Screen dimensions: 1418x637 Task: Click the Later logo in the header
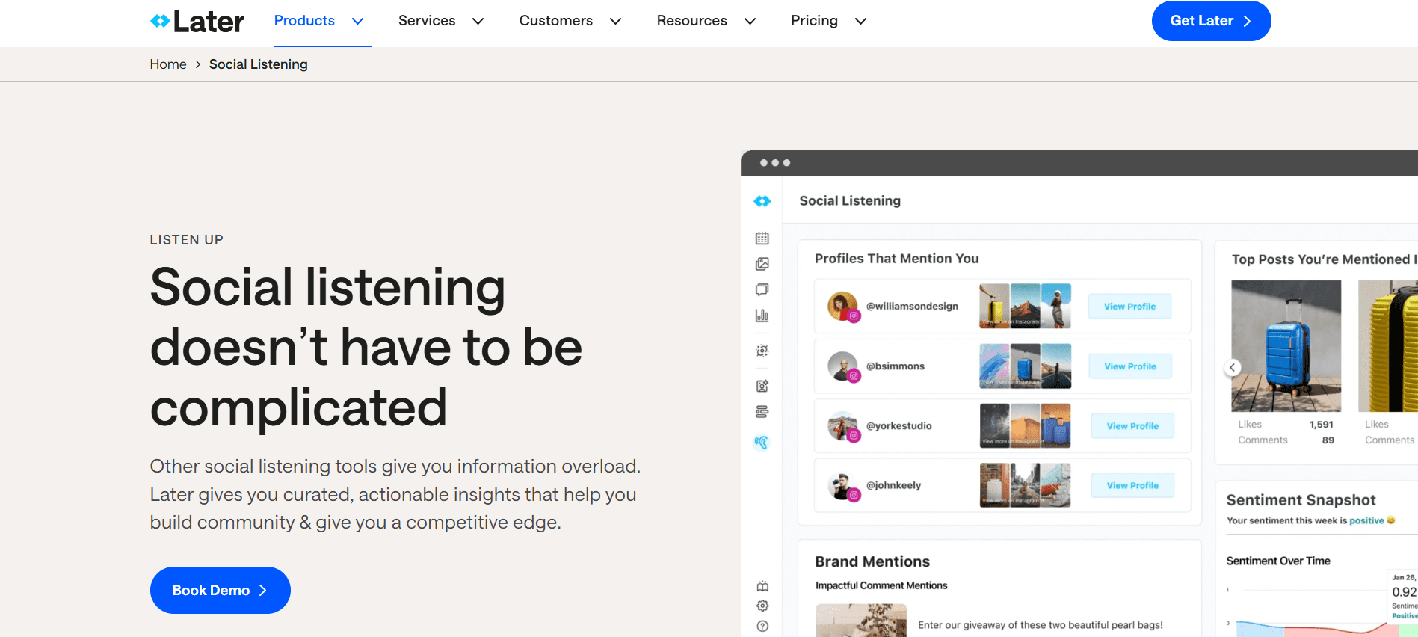(197, 21)
